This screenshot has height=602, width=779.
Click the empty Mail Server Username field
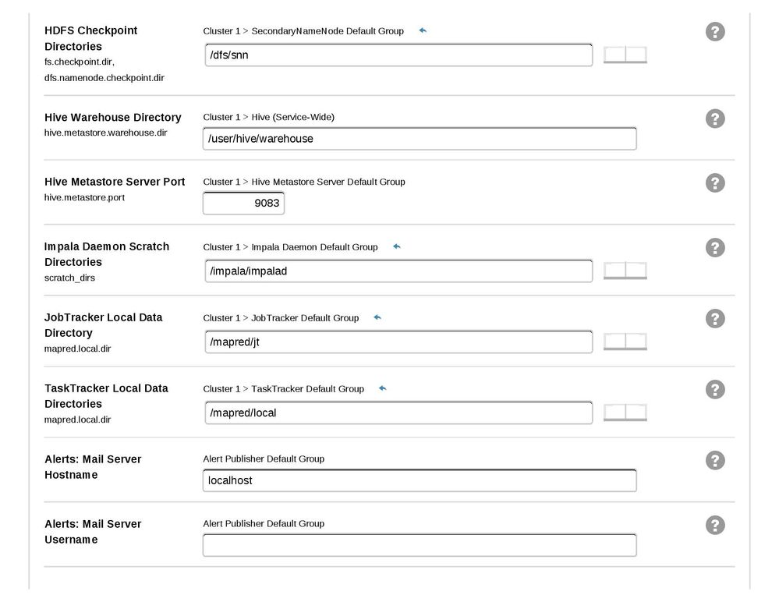(x=420, y=544)
